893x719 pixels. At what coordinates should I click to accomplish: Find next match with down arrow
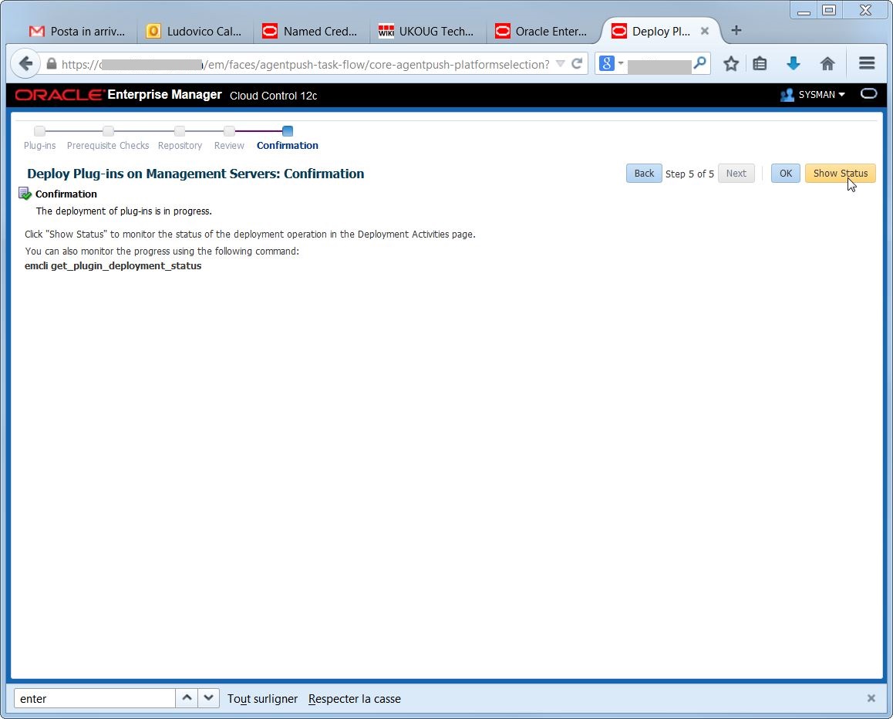208,698
